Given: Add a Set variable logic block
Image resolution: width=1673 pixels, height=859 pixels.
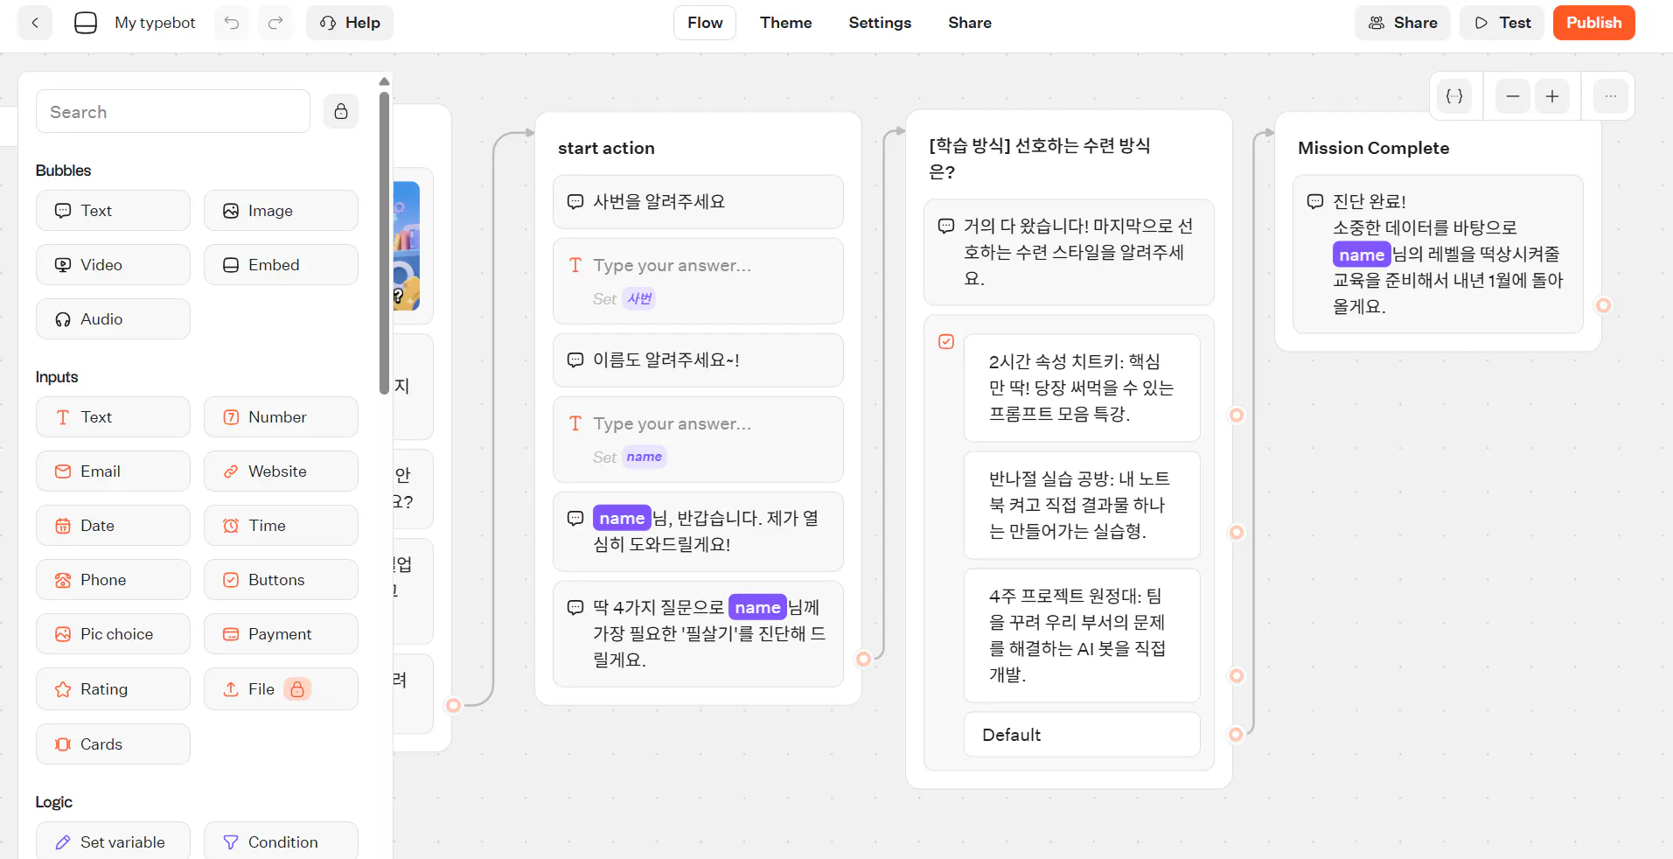Looking at the screenshot, I should [112, 841].
